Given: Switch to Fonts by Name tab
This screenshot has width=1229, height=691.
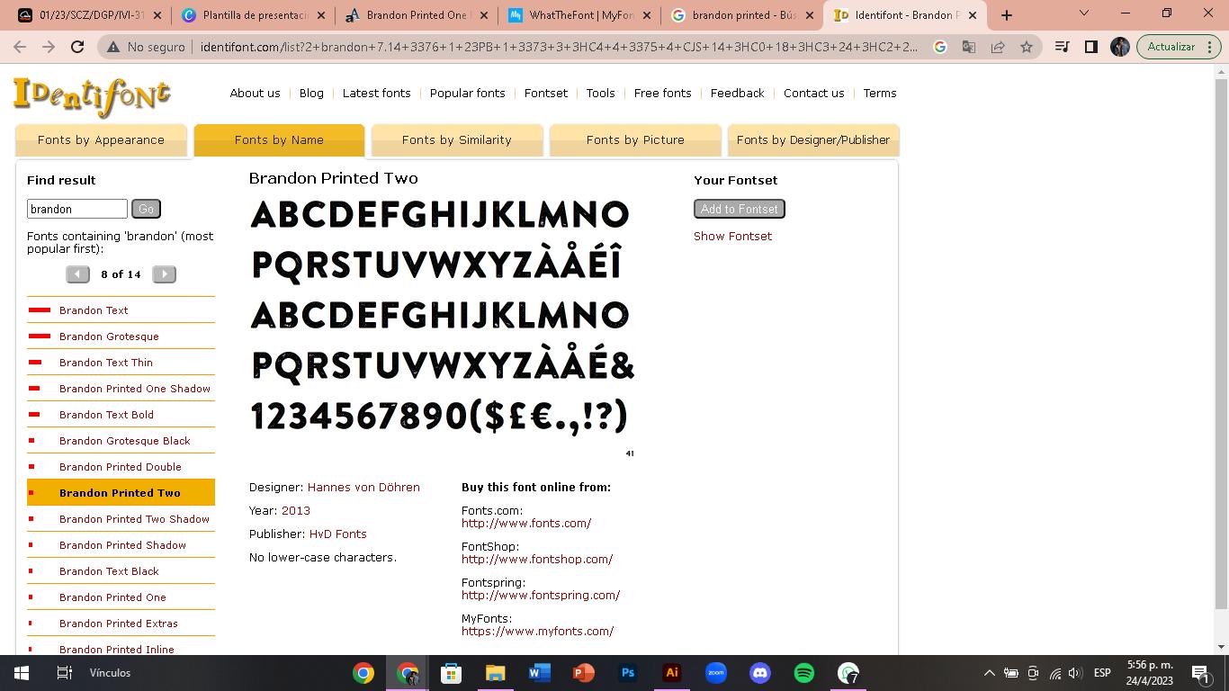Looking at the screenshot, I should [x=279, y=140].
